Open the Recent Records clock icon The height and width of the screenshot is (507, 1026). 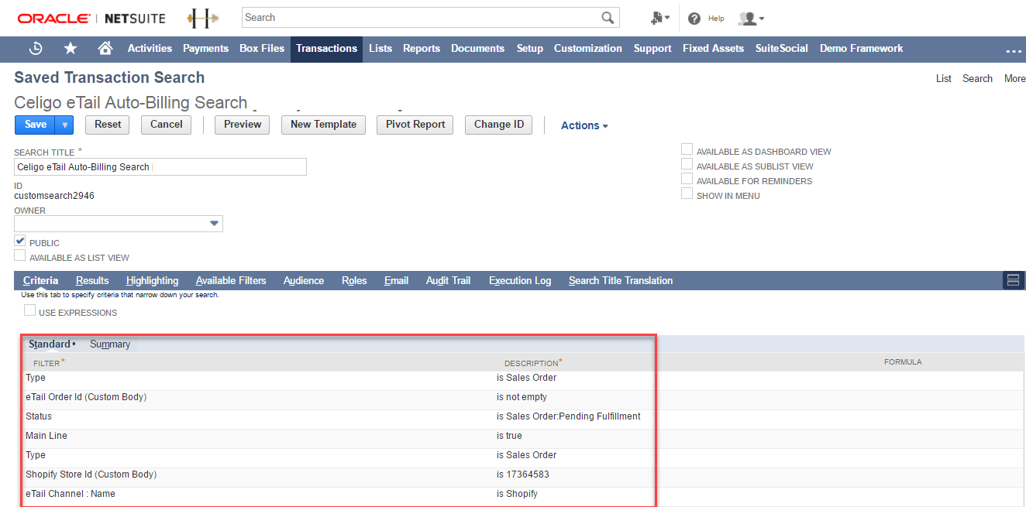(36, 49)
